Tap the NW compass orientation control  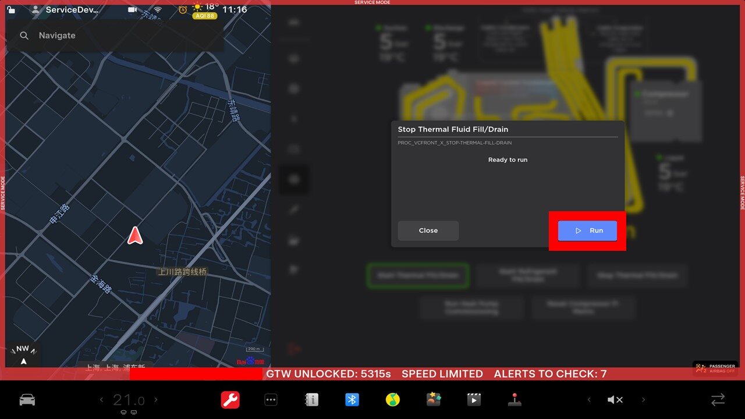pyautogui.click(x=23, y=354)
